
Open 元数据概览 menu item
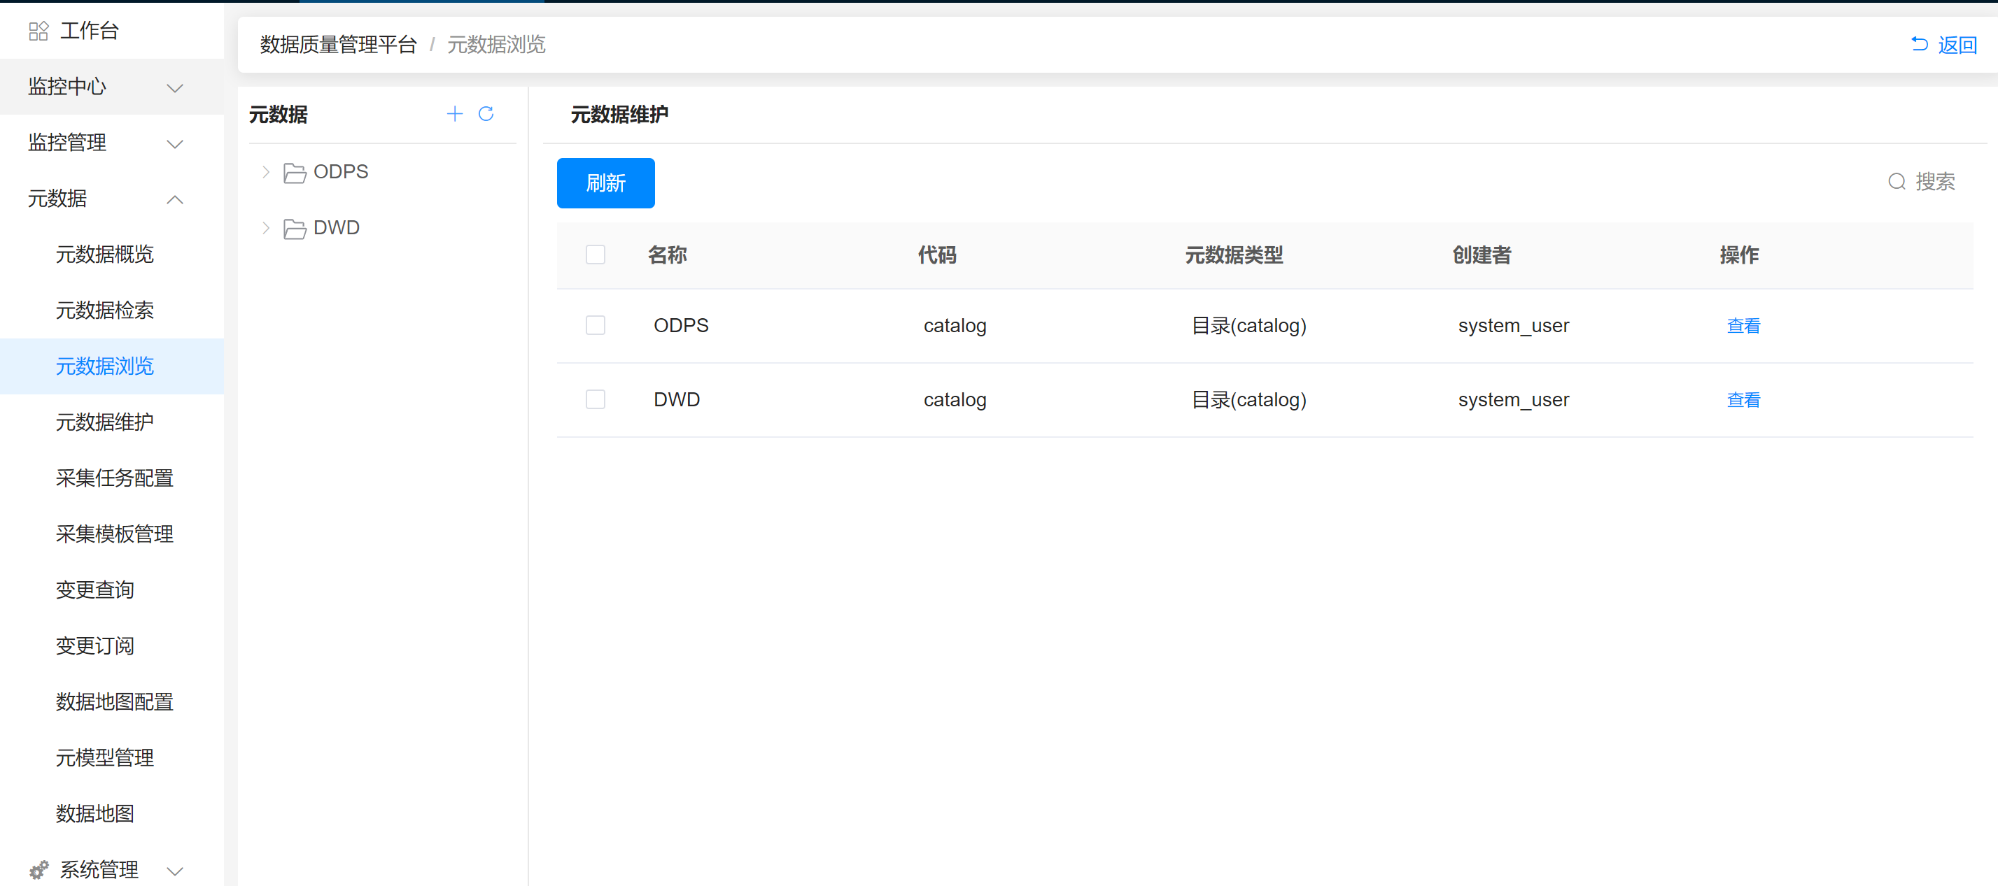112,255
